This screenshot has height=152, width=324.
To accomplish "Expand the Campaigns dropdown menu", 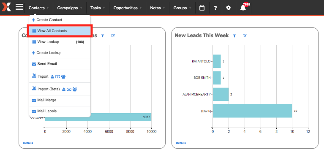I will (x=70, y=8).
